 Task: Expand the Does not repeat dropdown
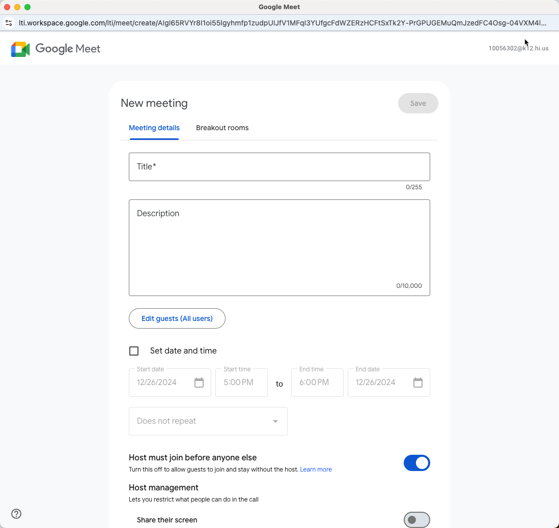coord(208,421)
